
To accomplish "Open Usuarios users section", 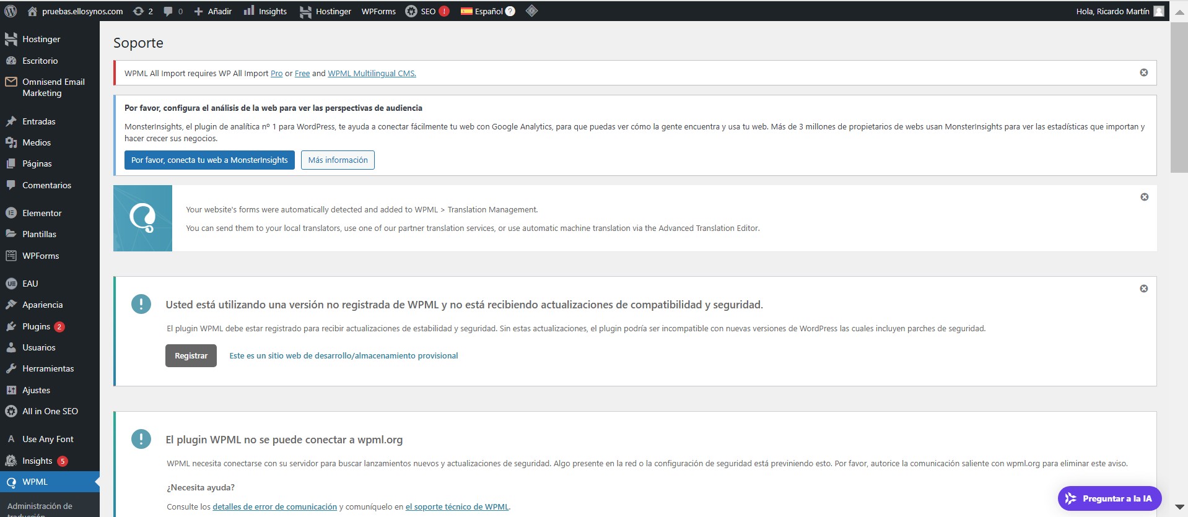I will coord(50,347).
